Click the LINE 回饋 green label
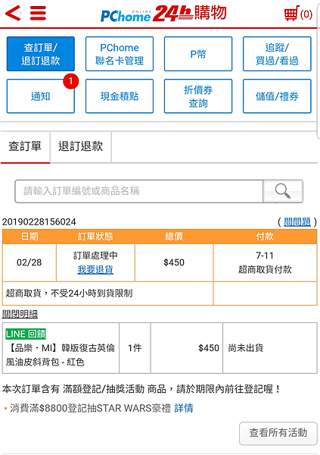The width and height of the screenshot is (320, 455). click(x=26, y=334)
